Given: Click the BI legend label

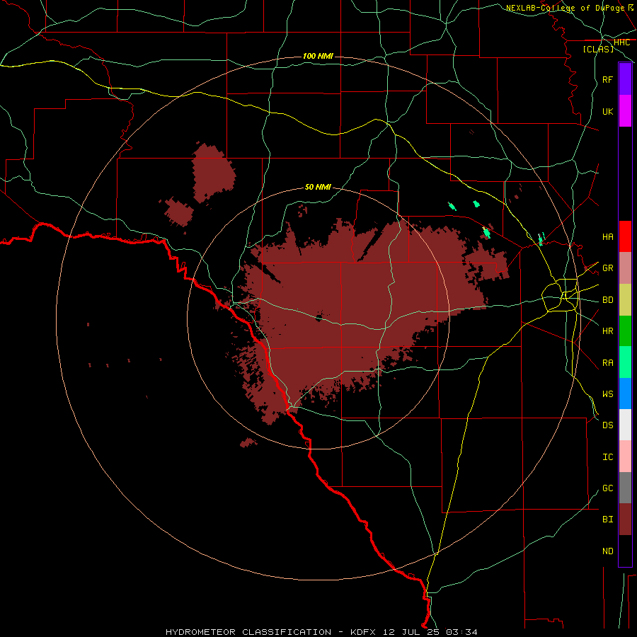Looking at the screenshot, I should point(607,520).
